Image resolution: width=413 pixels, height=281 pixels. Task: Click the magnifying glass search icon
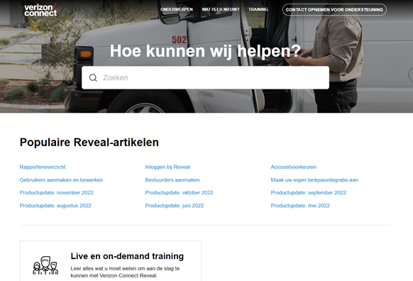pyautogui.click(x=93, y=77)
